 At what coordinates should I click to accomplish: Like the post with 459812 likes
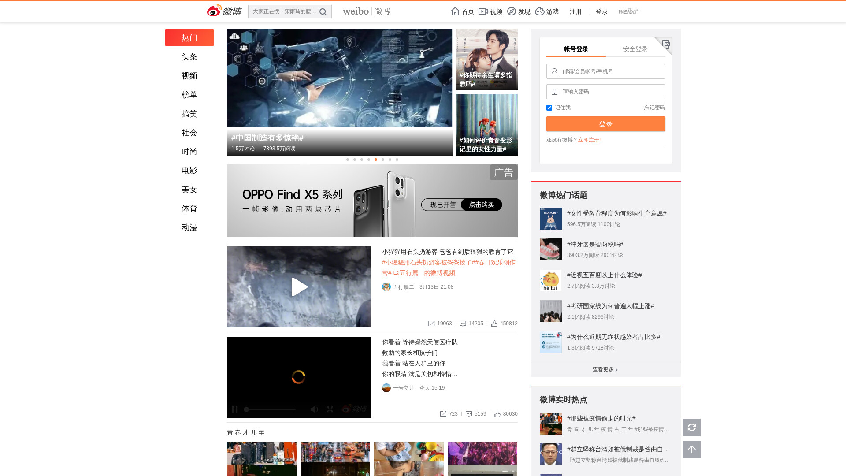(x=494, y=324)
